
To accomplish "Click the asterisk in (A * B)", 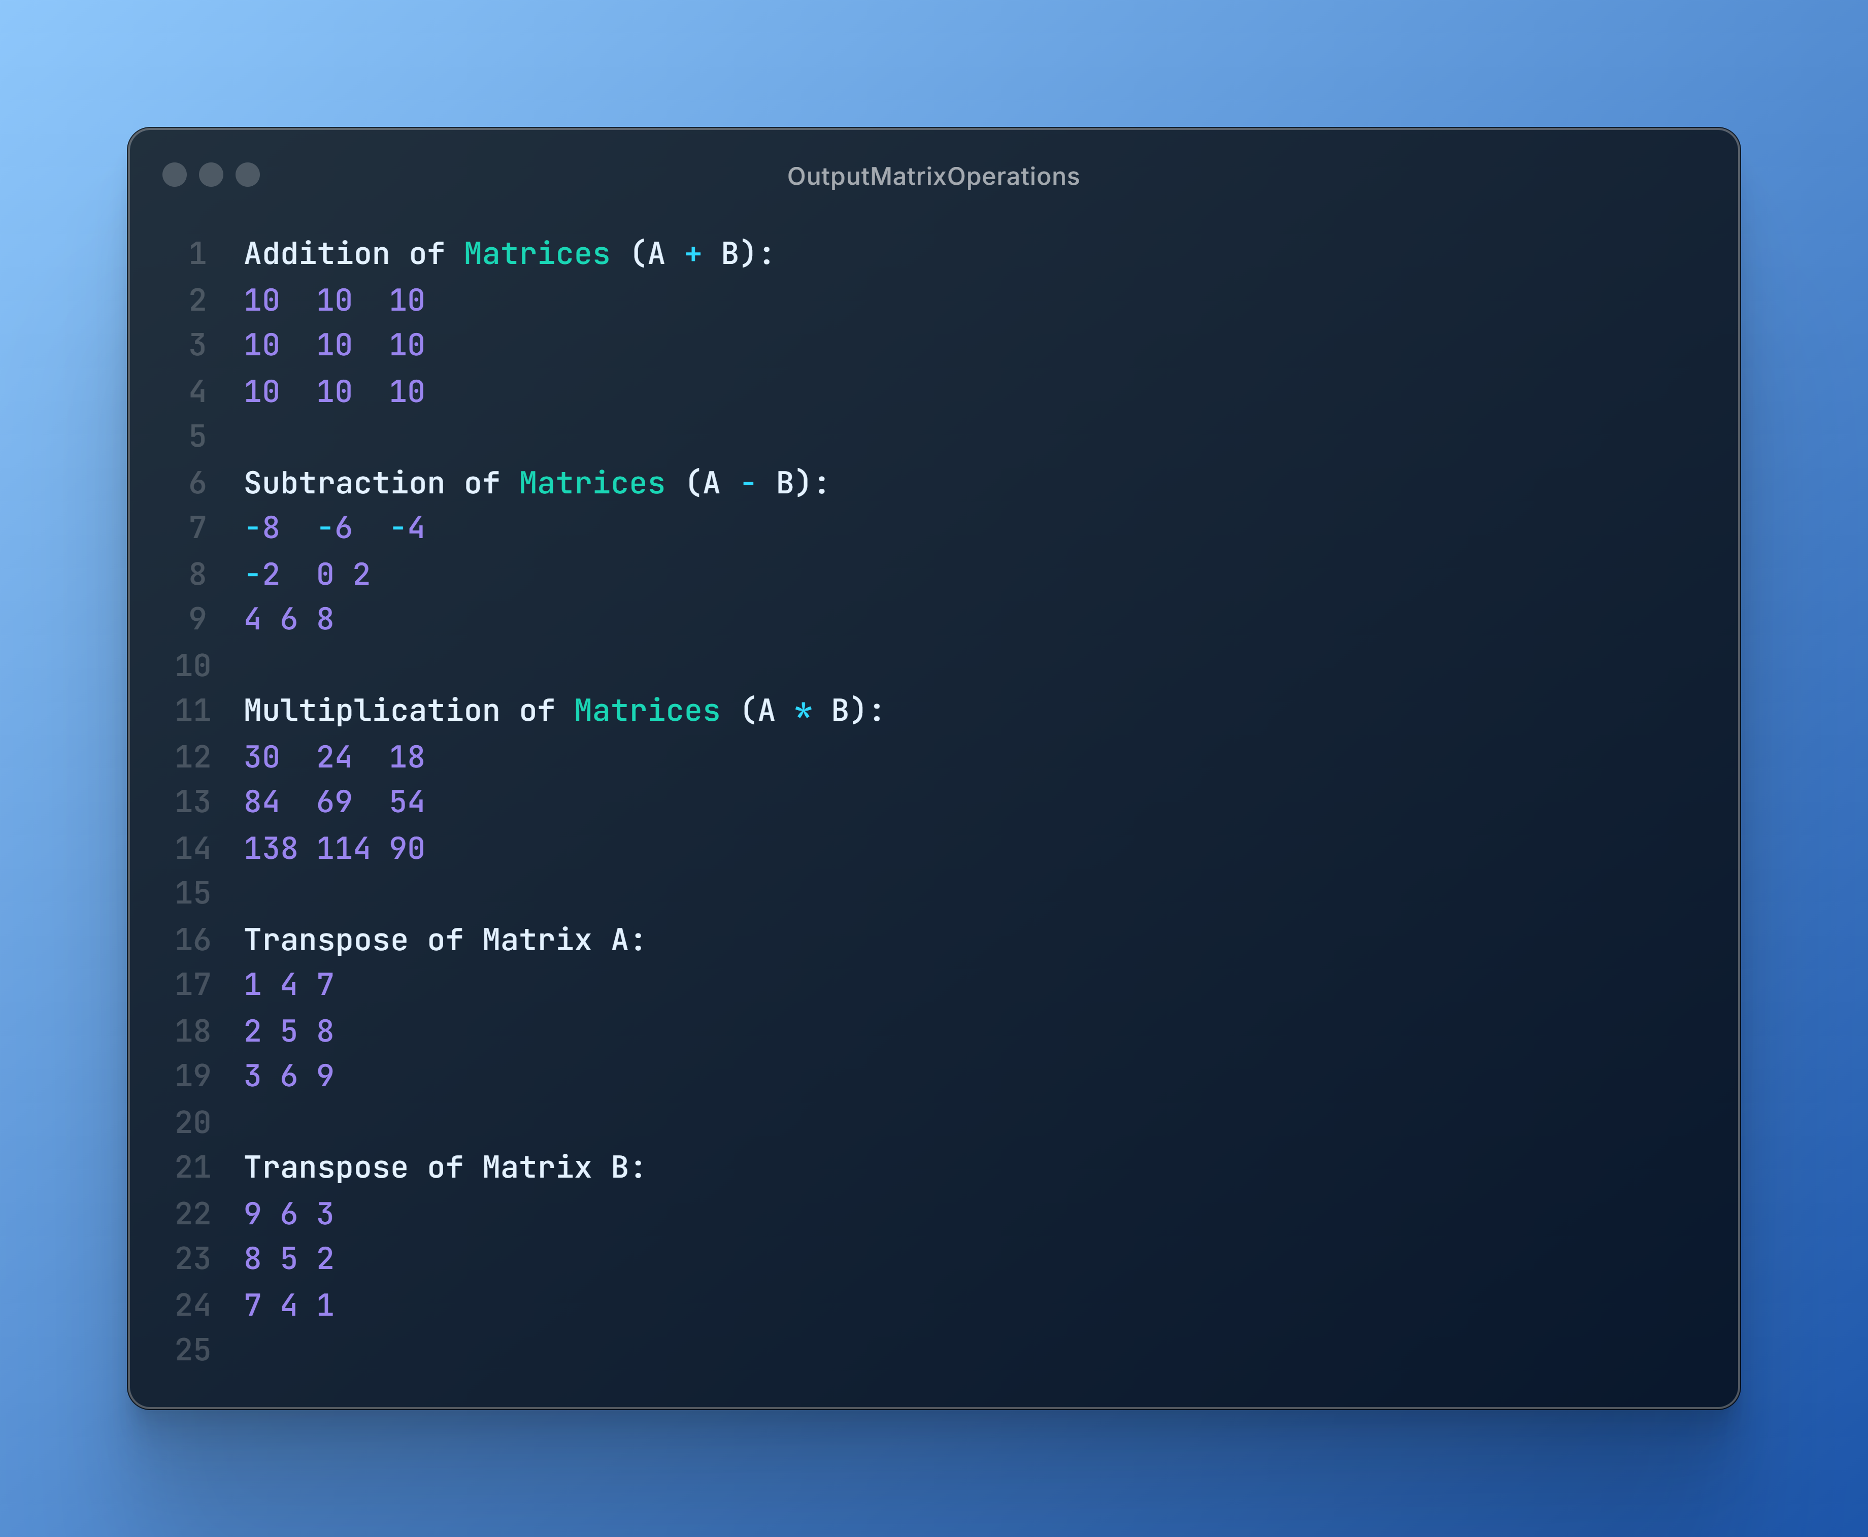I will (x=802, y=711).
